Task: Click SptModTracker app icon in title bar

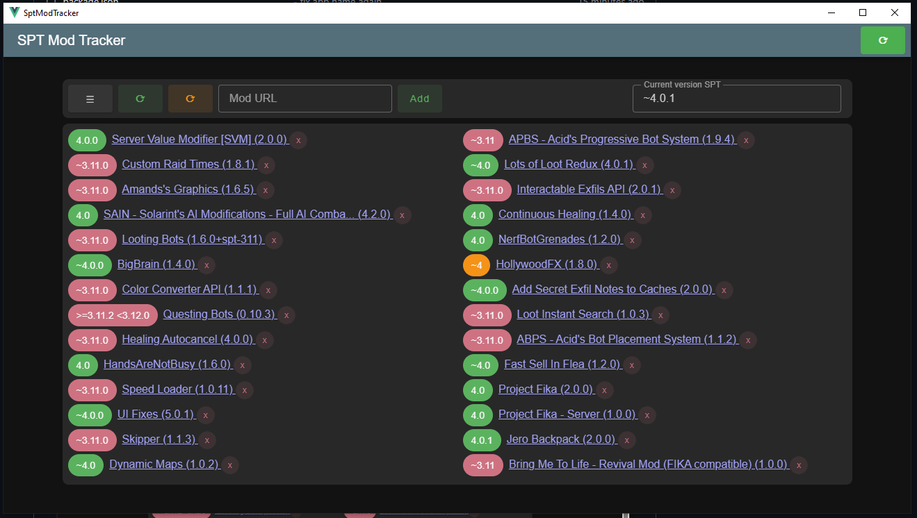Action: click(x=14, y=12)
